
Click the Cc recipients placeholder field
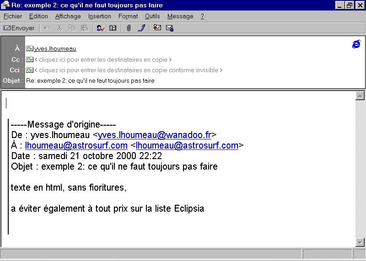[103, 59]
